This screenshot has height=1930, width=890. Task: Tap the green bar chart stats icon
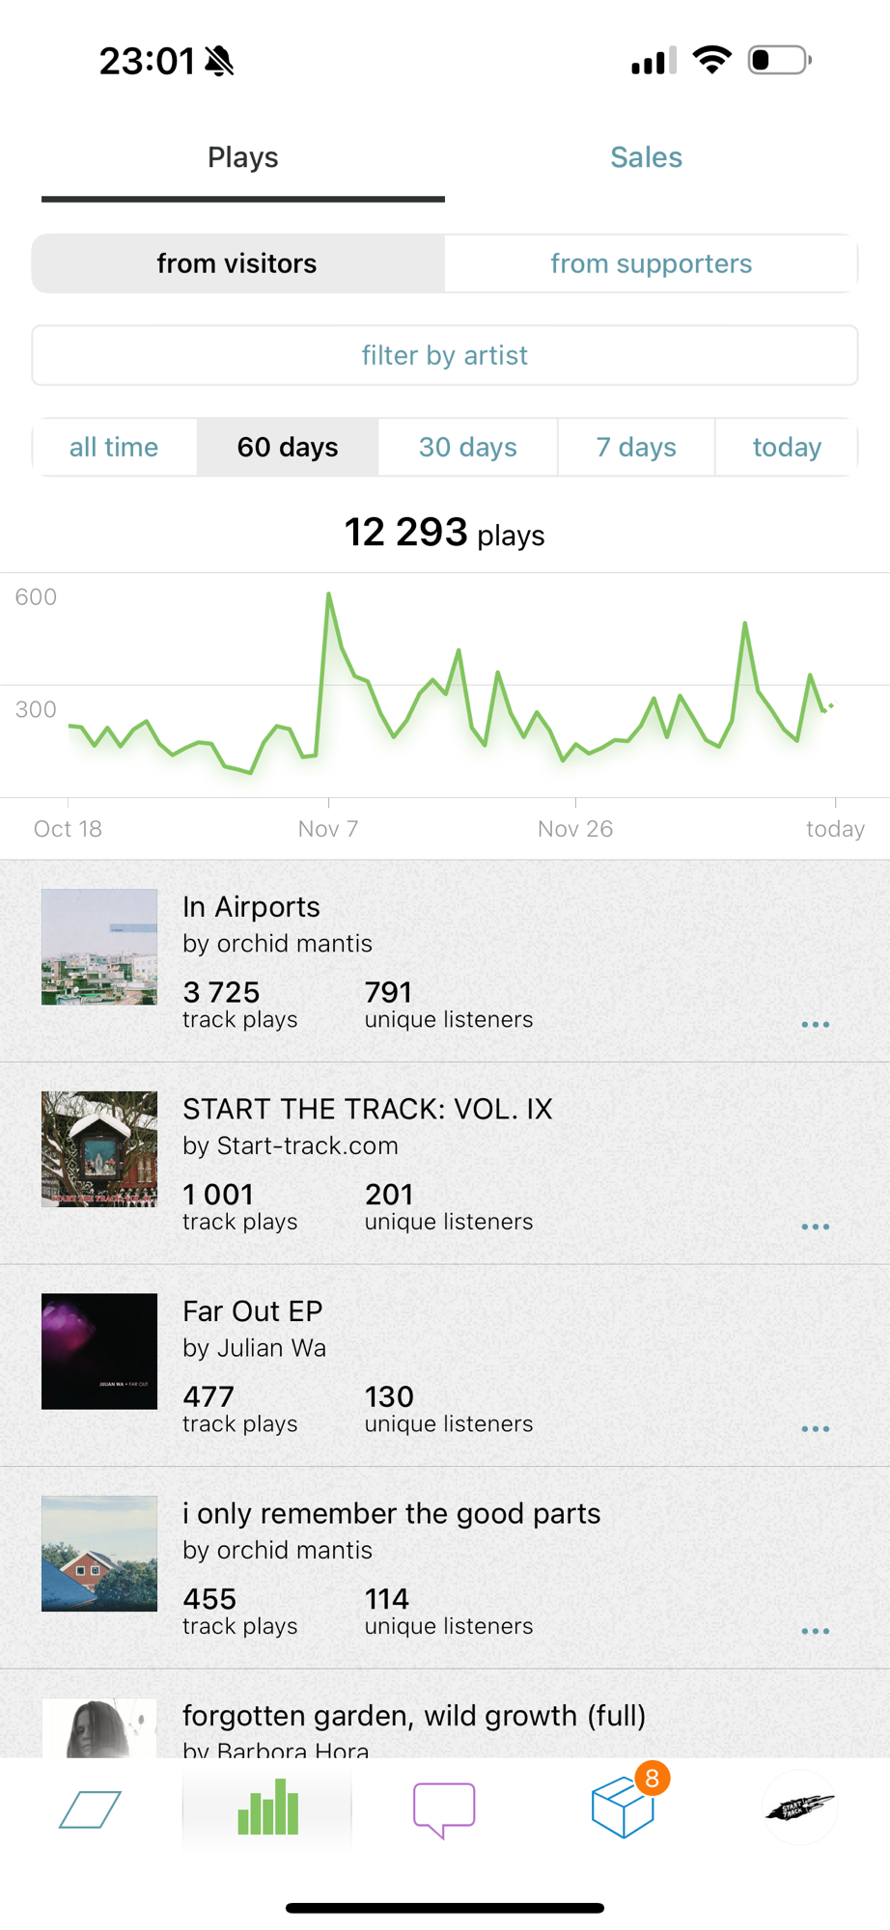pyautogui.click(x=267, y=1807)
